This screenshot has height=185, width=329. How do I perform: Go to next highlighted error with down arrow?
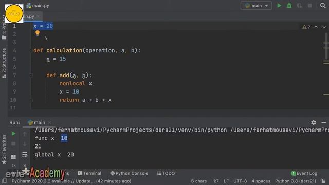pyautogui.click(x=324, y=27)
